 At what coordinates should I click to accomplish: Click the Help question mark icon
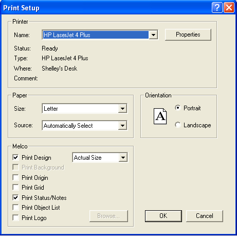tap(217, 8)
